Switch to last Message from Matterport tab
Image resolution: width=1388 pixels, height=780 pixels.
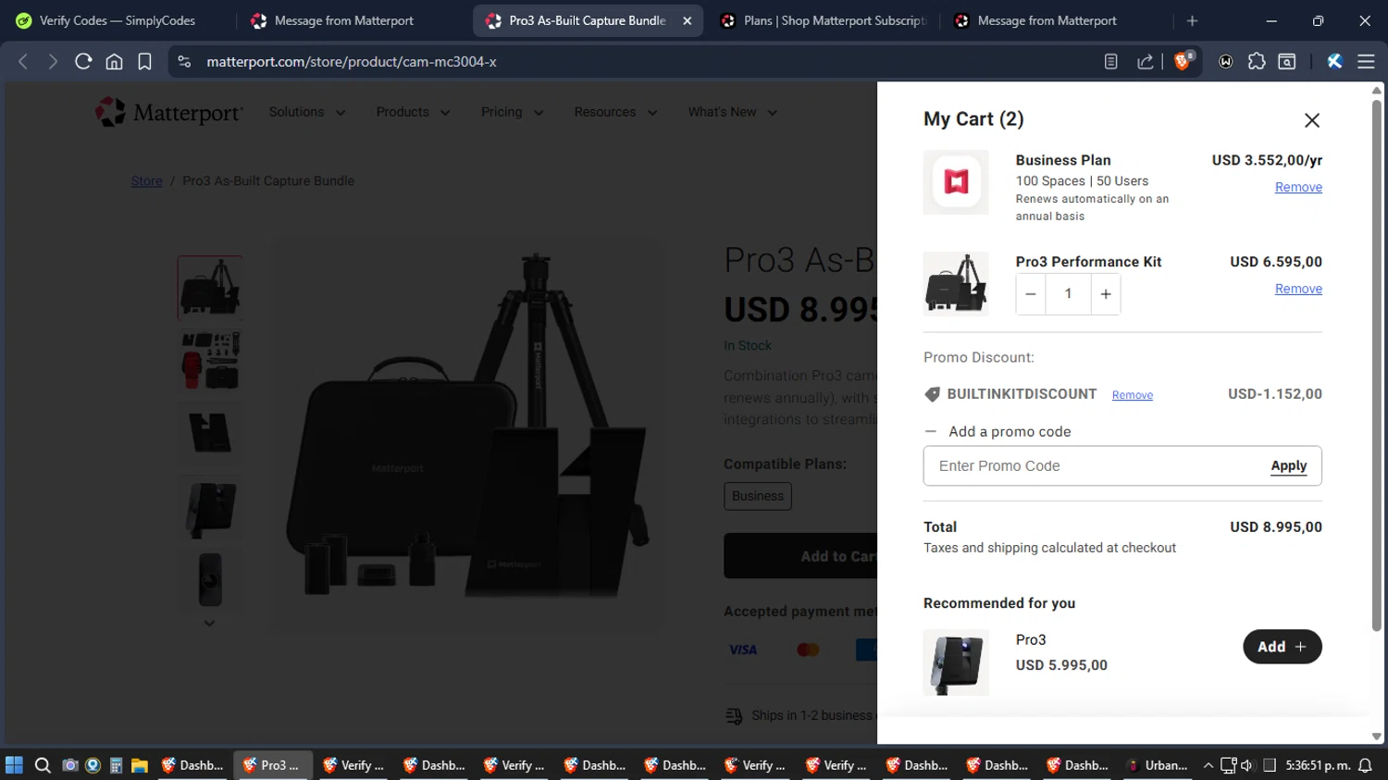(1046, 20)
